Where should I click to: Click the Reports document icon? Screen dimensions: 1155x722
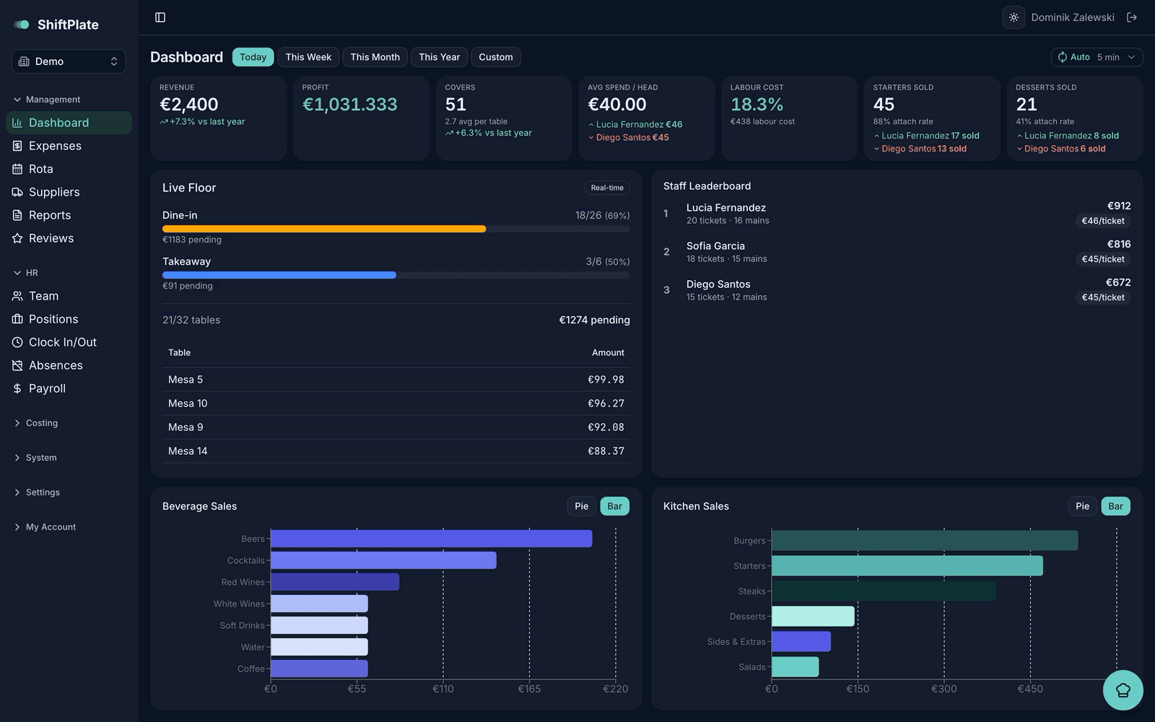[x=17, y=215]
